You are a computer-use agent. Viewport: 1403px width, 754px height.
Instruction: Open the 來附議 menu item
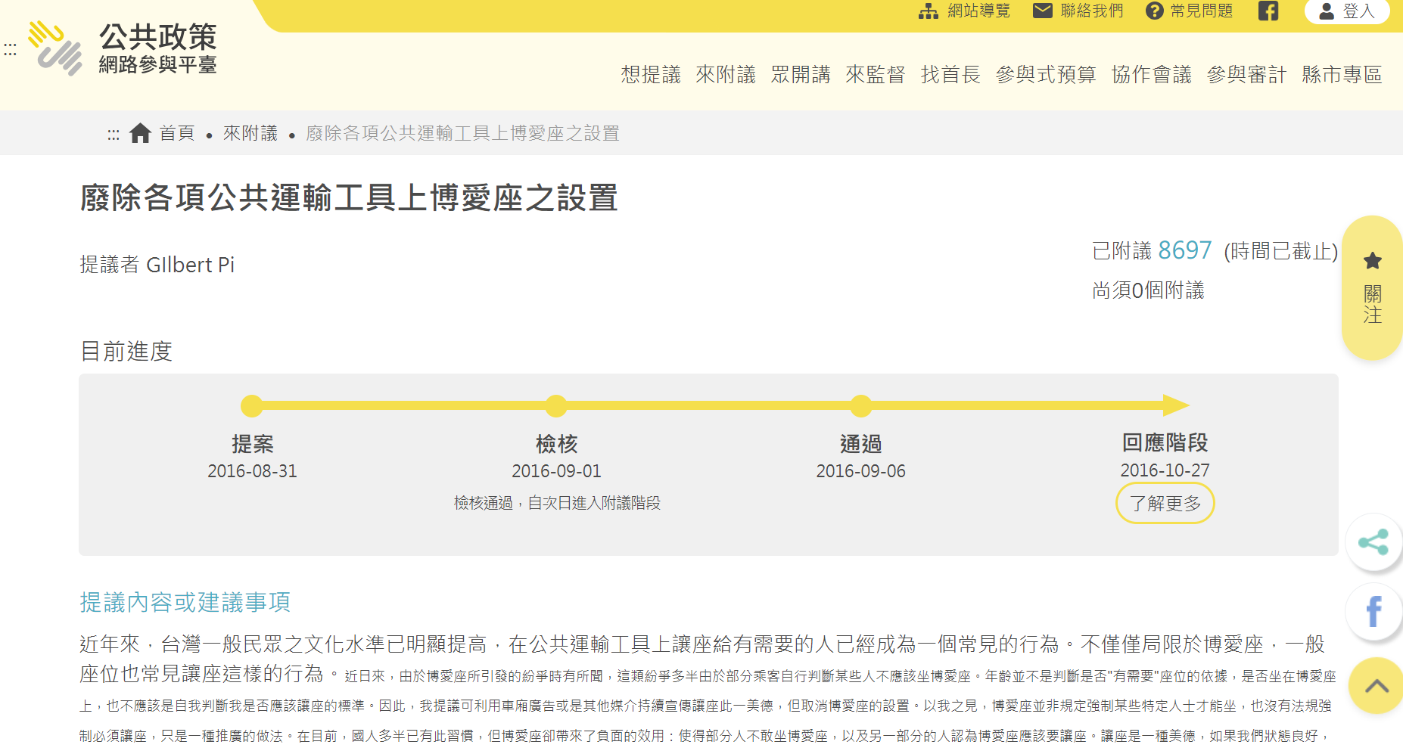pos(726,74)
